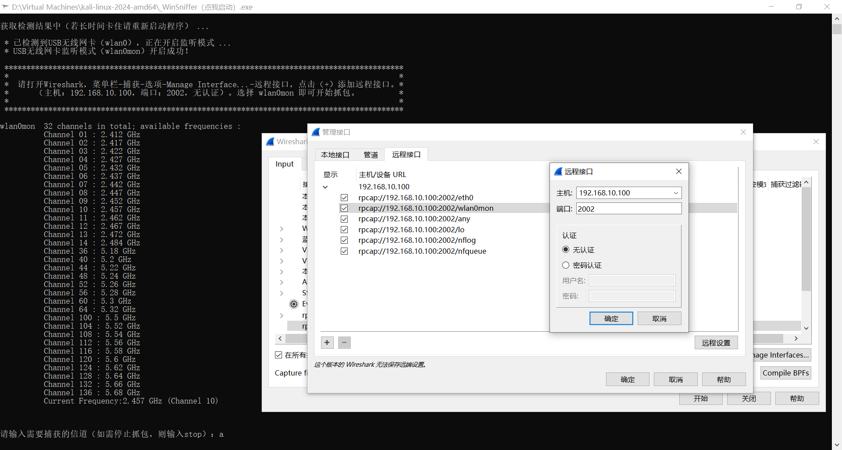This screenshot has height=450, width=842.
Task: Click the capture list vertical scrollbar thumb
Action: pyautogui.click(x=806, y=239)
